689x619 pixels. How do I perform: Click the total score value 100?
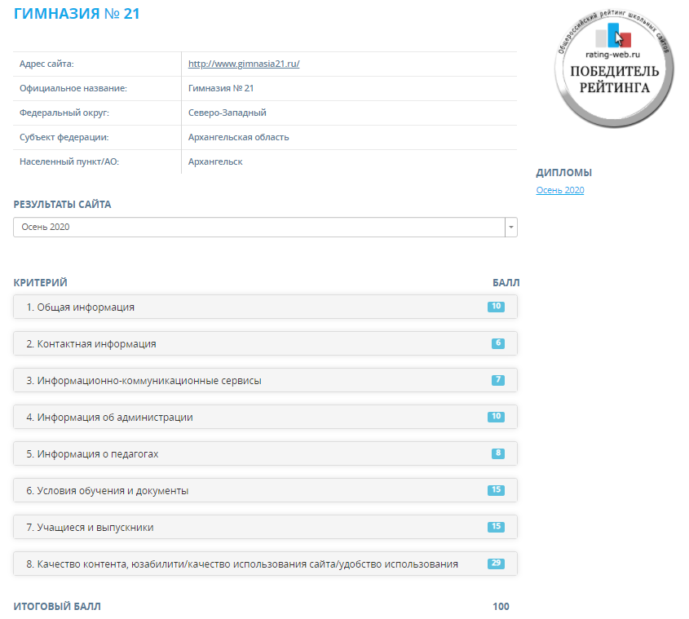click(501, 607)
